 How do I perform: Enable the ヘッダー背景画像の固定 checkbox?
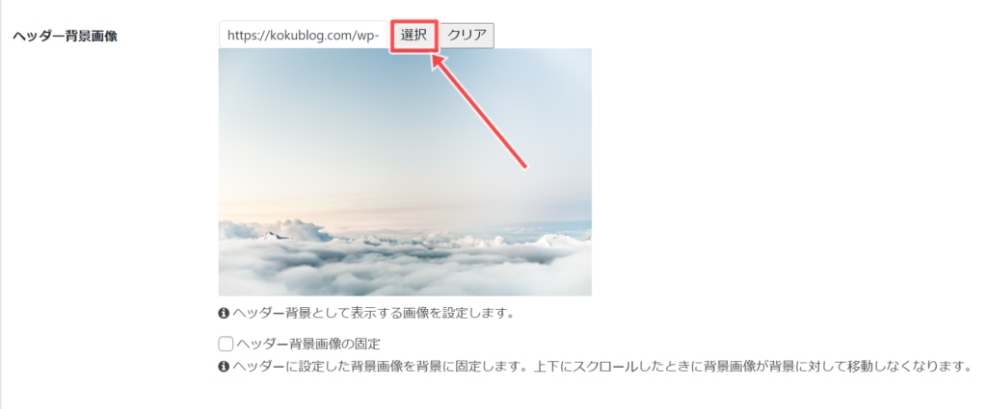click(x=226, y=344)
